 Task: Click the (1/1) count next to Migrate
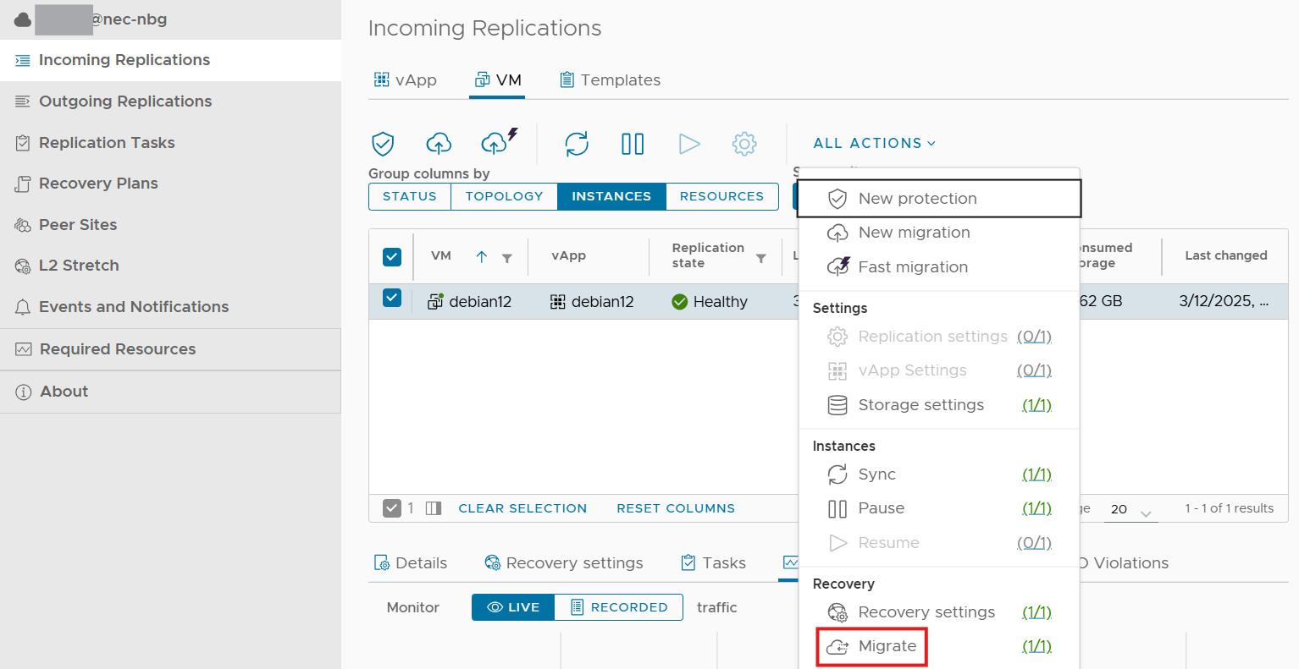click(1036, 646)
